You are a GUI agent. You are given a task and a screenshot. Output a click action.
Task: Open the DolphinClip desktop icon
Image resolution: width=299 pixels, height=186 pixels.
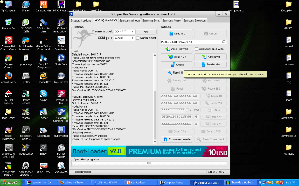tap(44, 132)
